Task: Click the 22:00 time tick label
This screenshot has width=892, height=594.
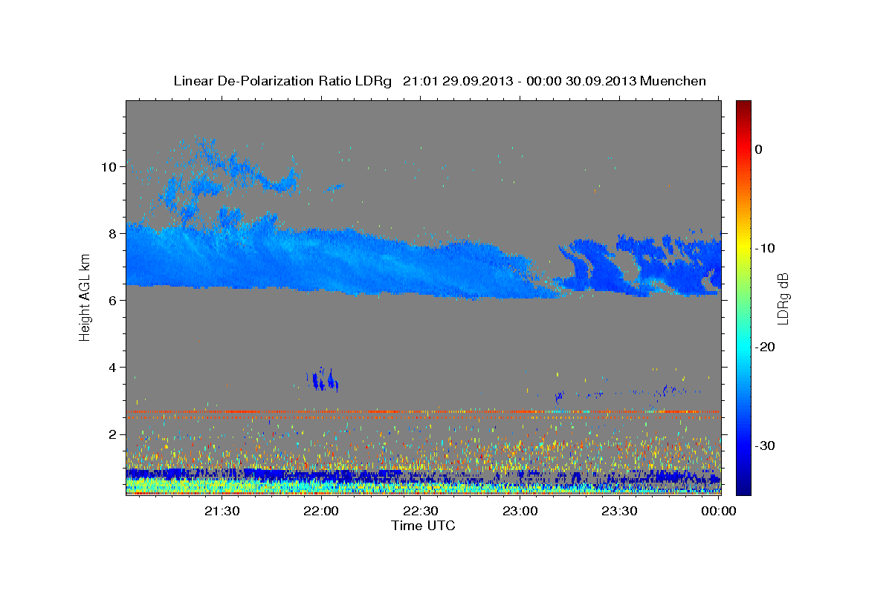Action: [x=321, y=510]
